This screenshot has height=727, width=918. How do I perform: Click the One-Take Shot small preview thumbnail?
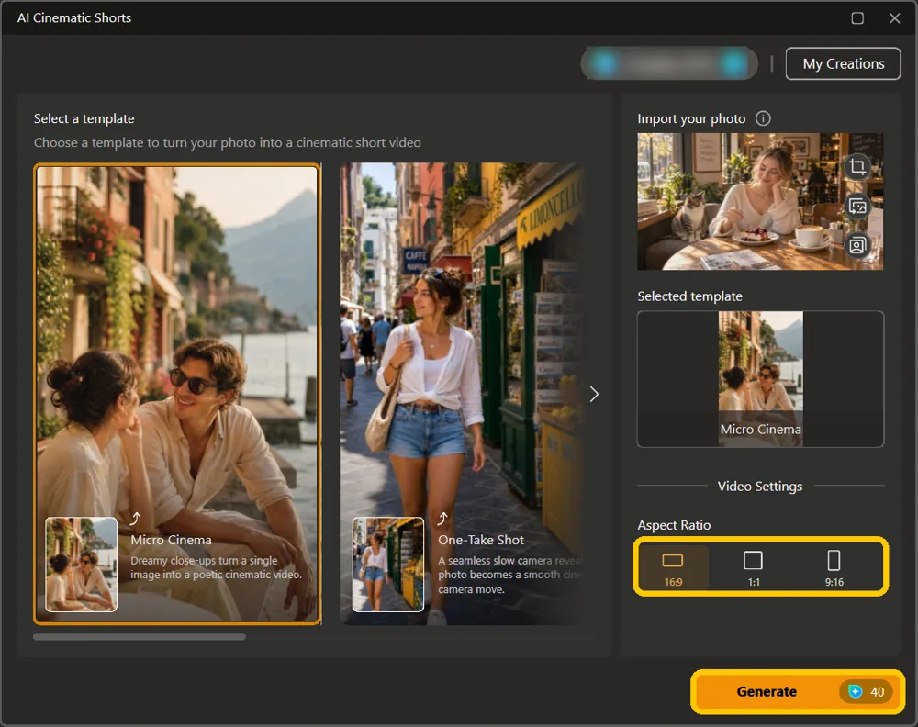click(x=388, y=565)
